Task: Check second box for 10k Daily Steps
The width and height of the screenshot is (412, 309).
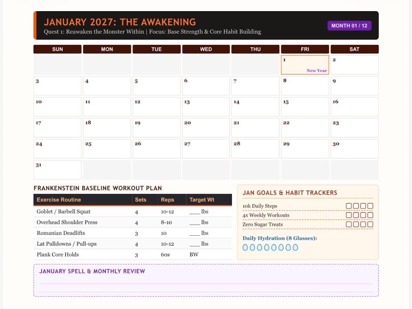Action: pyautogui.click(x=356, y=206)
